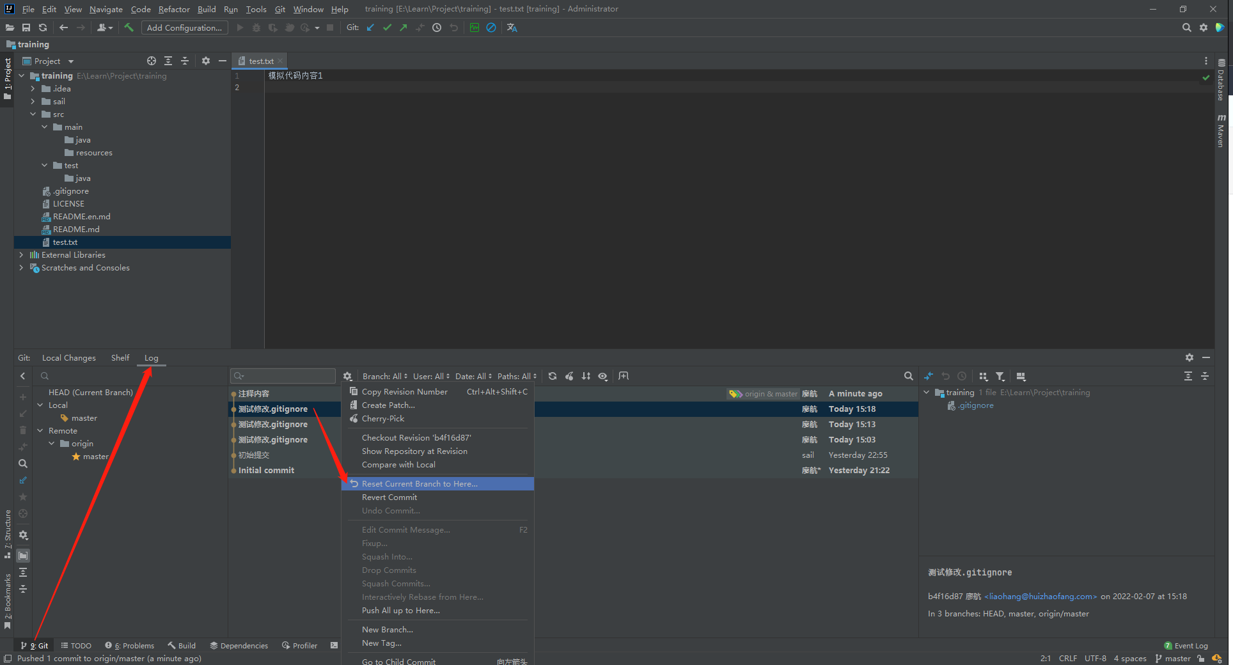This screenshot has height=665, width=1233.
Task: Click UTF-8 encoding in status bar
Action: [x=1095, y=658]
